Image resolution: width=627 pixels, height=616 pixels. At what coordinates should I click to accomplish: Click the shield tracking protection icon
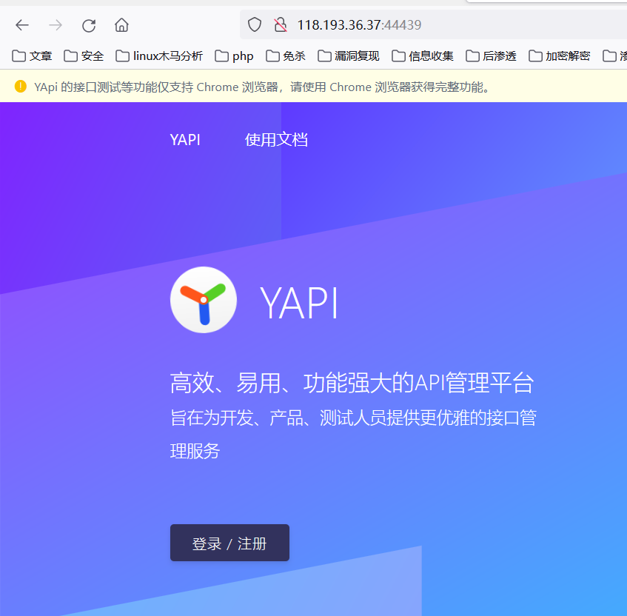pyautogui.click(x=255, y=24)
